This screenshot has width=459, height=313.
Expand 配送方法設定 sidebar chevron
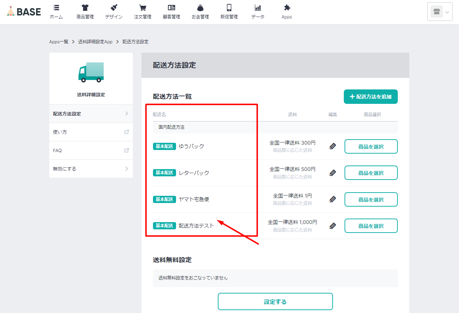(x=127, y=114)
